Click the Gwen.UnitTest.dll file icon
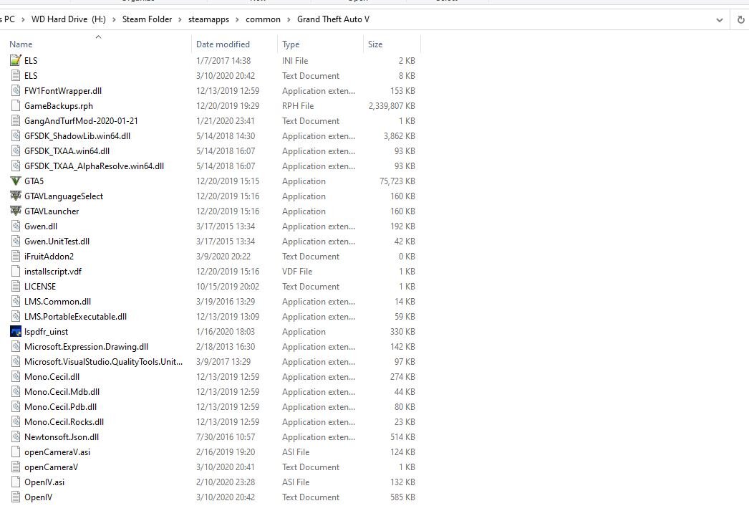This screenshot has width=749, height=516. (16, 241)
